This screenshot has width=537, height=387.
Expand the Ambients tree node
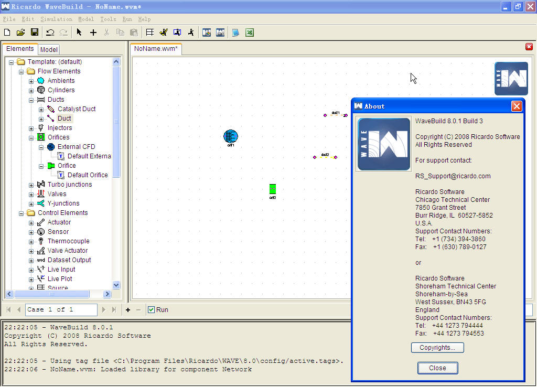pyautogui.click(x=31, y=81)
